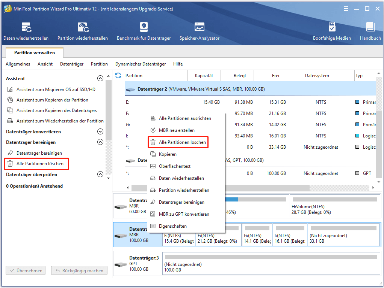
Task: Click the Rückgängig machen button
Action: tap(79, 270)
